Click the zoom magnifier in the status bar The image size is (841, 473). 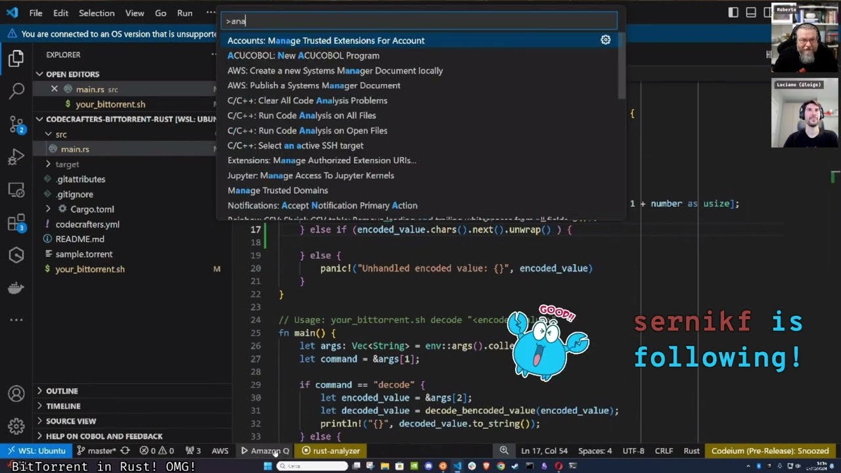pos(504,451)
